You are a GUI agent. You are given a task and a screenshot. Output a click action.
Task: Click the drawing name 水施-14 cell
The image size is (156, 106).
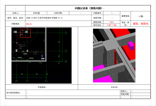[44, 18]
